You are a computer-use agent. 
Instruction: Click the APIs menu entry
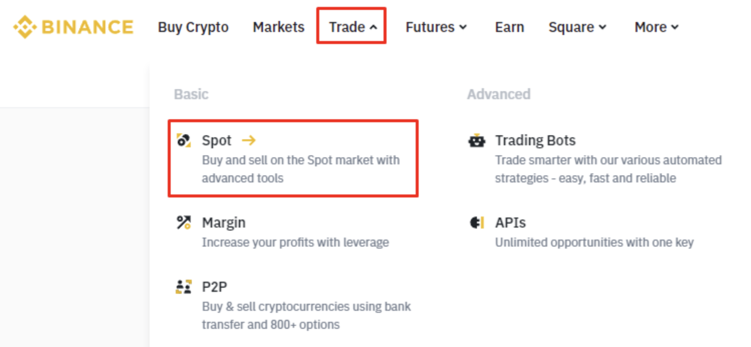pos(511,222)
